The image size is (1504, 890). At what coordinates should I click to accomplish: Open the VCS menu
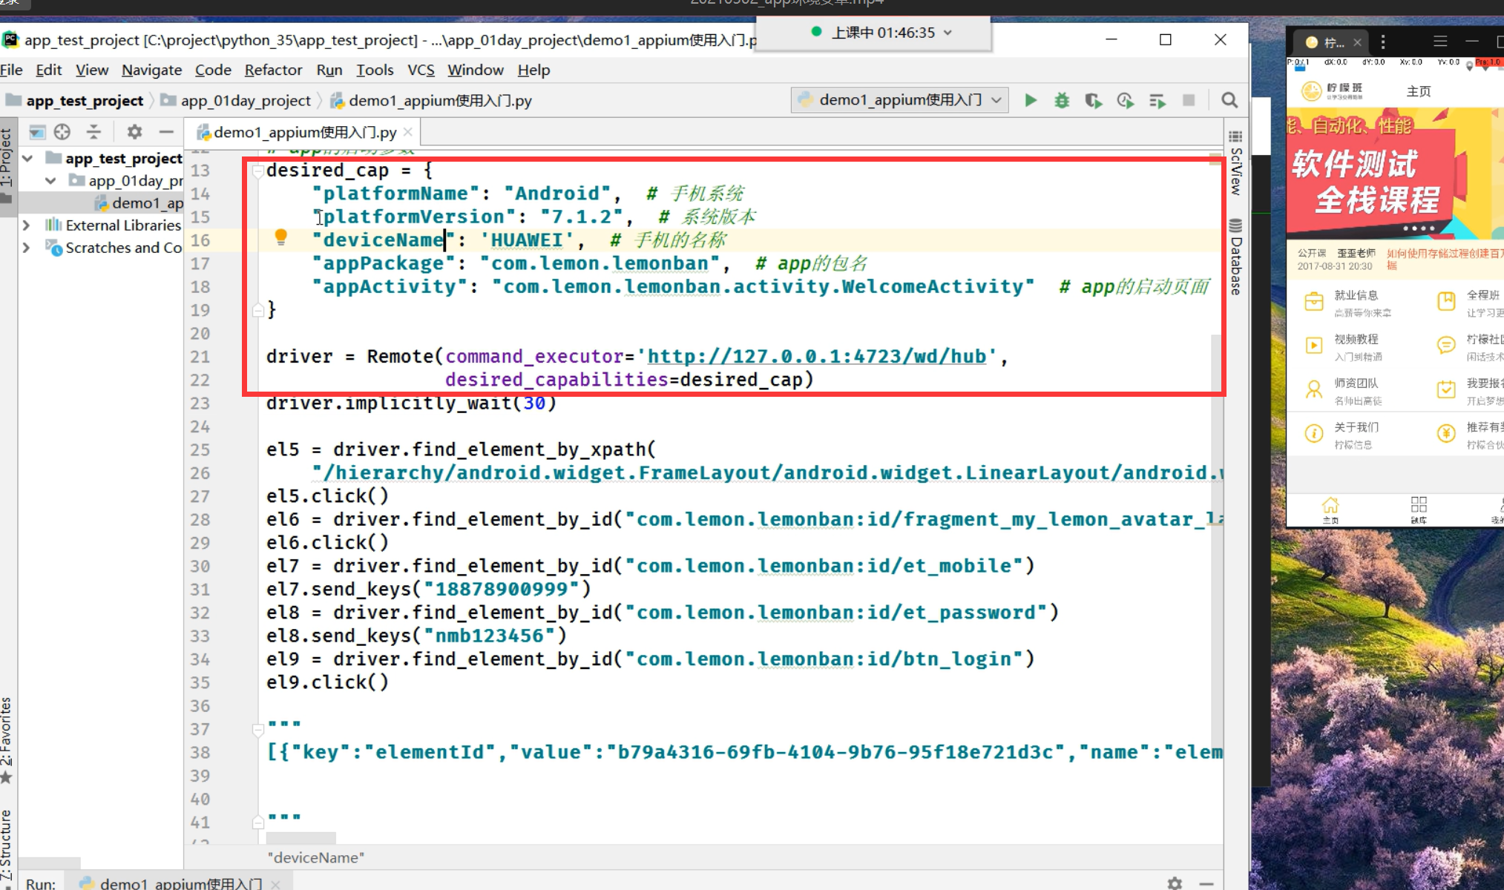pyautogui.click(x=421, y=70)
